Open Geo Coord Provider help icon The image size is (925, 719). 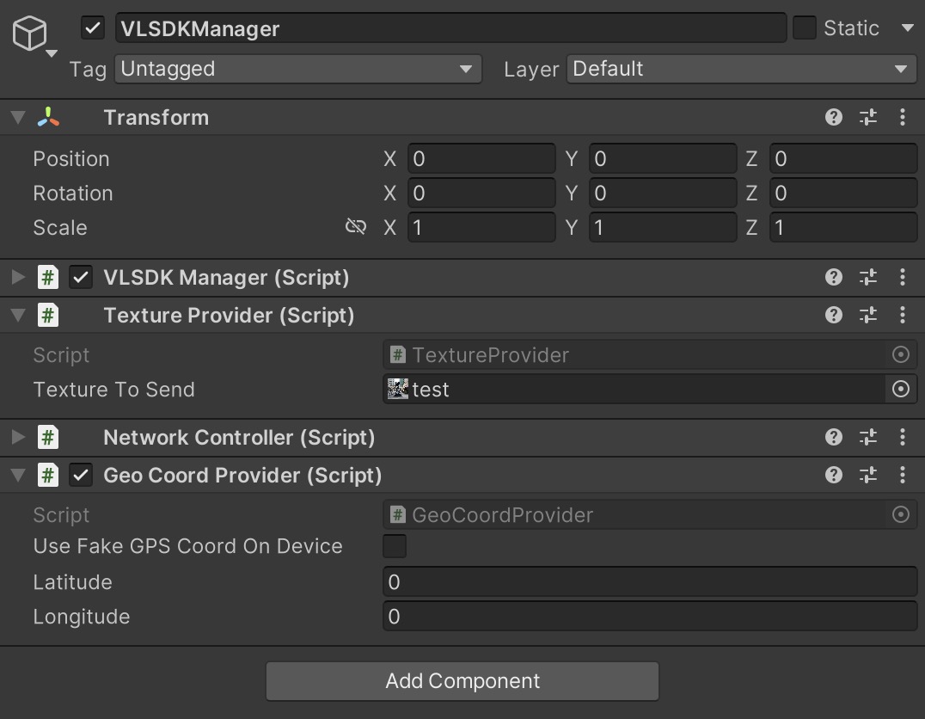coord(833,475)
